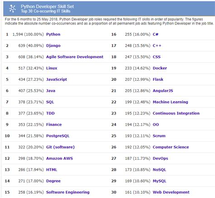Viewport: 215px width, 198px height.
Task: Click the 195 (12.23%) figure
Action: pos(137,113)
